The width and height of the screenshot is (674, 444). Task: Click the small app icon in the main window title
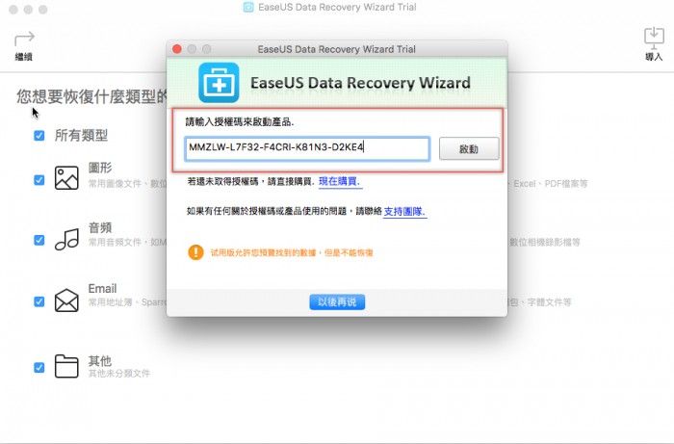pos(248,7)
